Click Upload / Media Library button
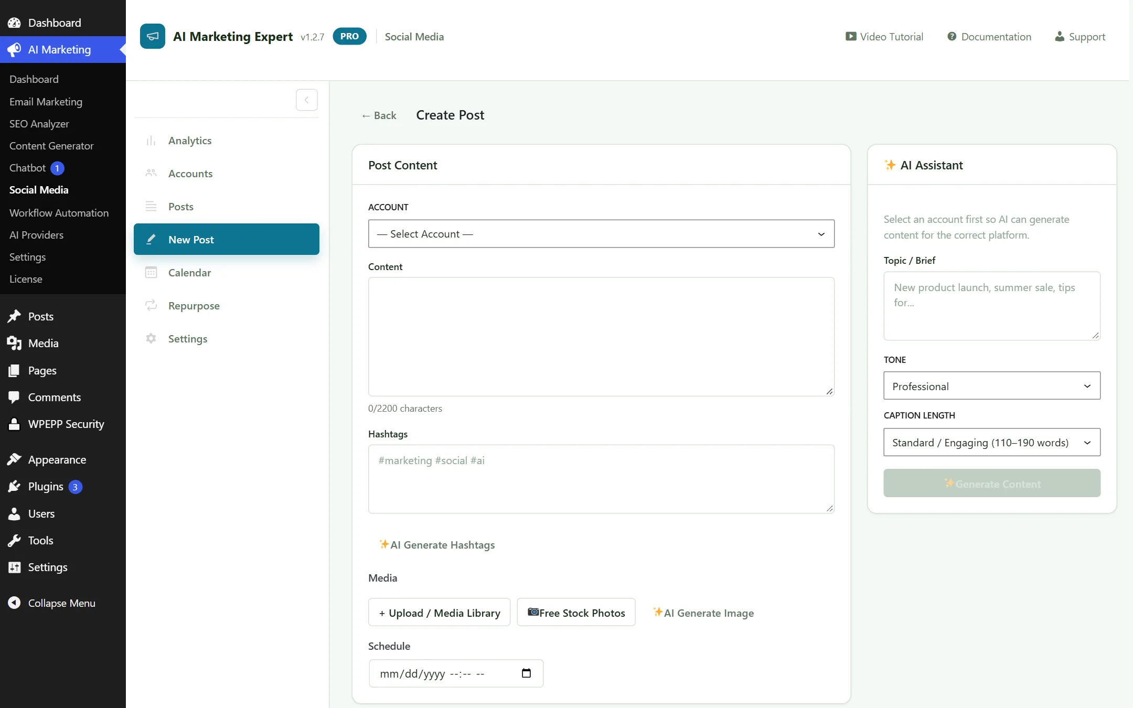The width and height of the screenshot is (1133, 708). coord(439,613)
